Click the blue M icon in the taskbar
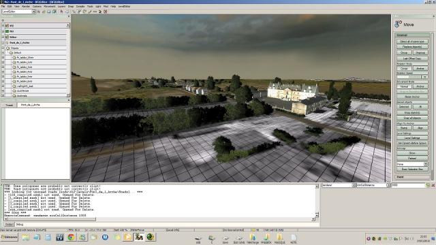The width and height of the screenshot is (436, 245). (x=105, y=237)
